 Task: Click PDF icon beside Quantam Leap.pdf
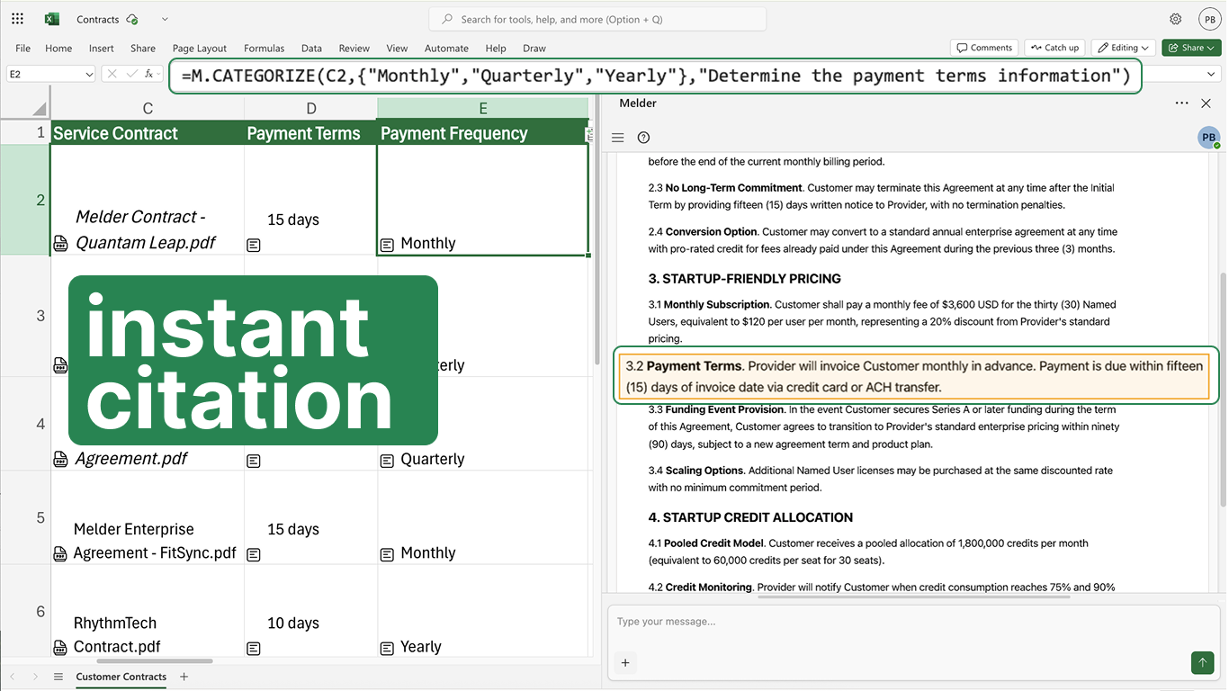60,243
